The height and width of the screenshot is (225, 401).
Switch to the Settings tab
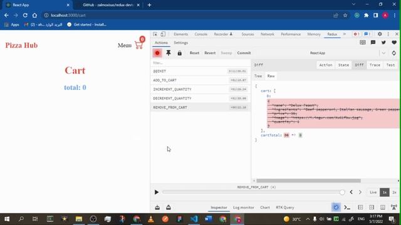click(x=181, y=43)
